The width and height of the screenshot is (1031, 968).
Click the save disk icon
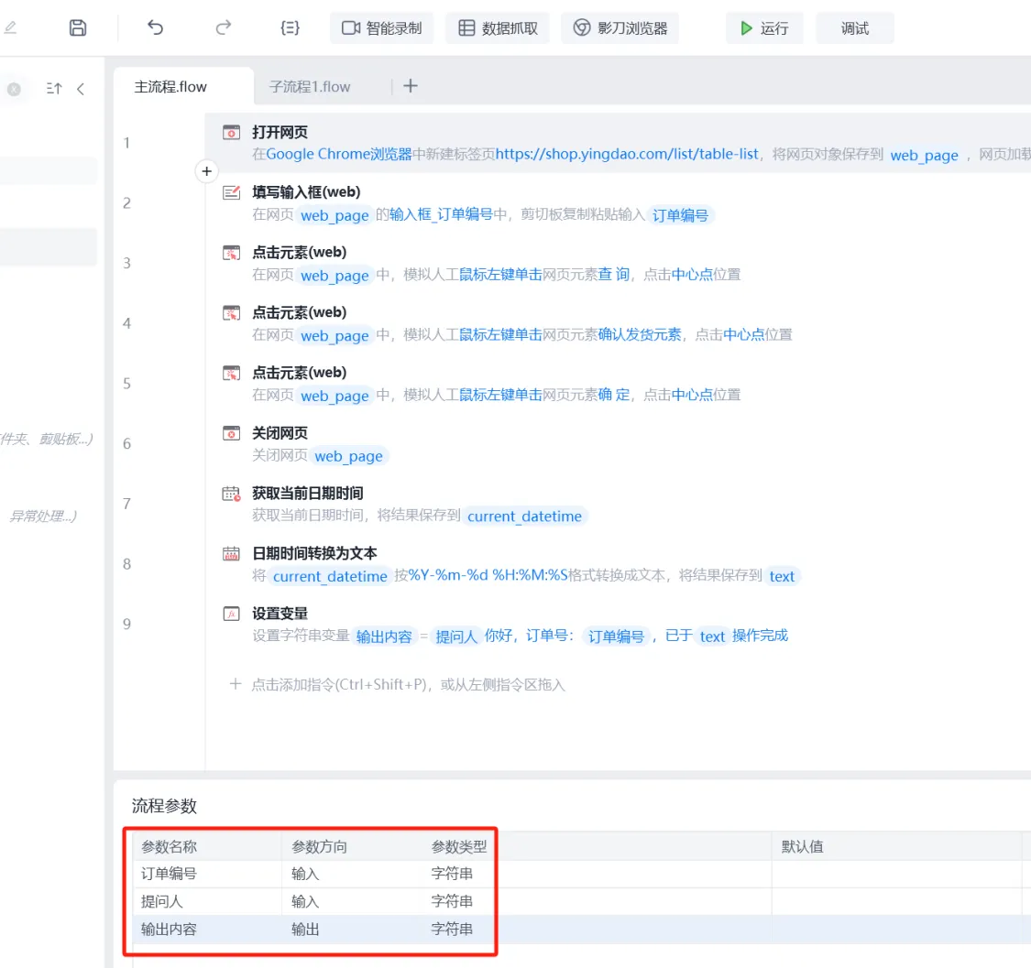(78, 27)
